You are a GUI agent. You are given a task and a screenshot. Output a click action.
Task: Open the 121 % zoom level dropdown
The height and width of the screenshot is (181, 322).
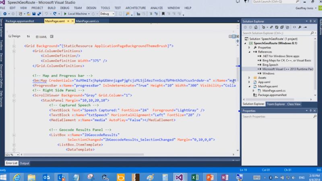(18, 154)
